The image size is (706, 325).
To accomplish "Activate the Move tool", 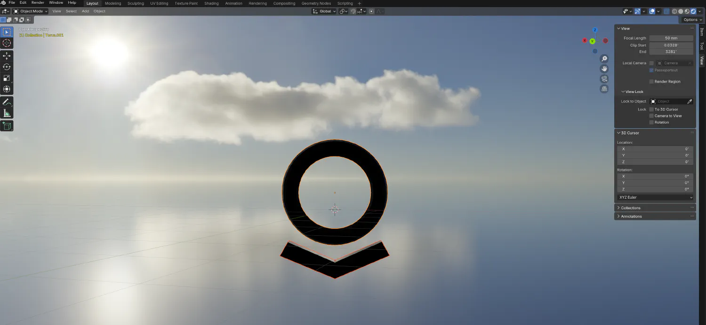I will pyautogui.click(x=7, y=56).
